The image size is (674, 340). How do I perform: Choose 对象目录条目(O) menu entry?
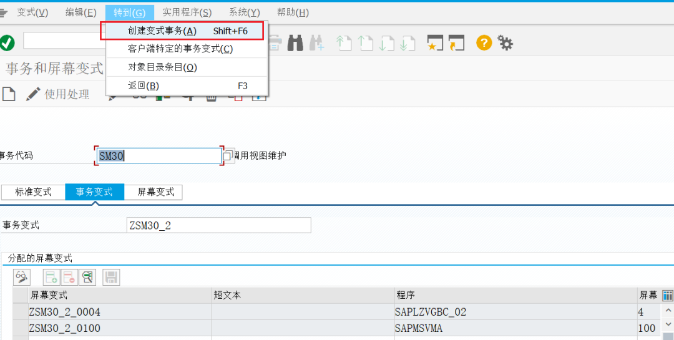pyautogui.click(x=187, y=67)
